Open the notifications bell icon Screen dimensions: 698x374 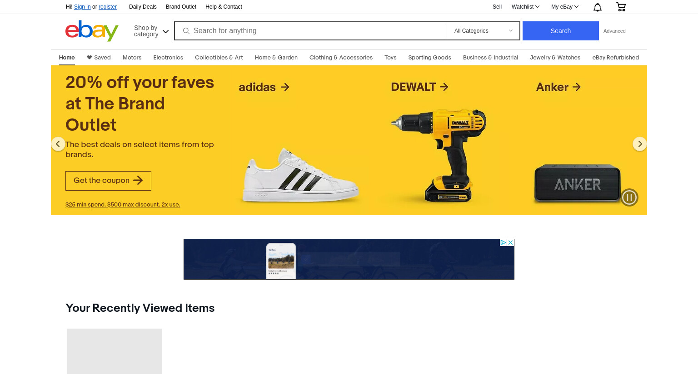tap(598, 7)
